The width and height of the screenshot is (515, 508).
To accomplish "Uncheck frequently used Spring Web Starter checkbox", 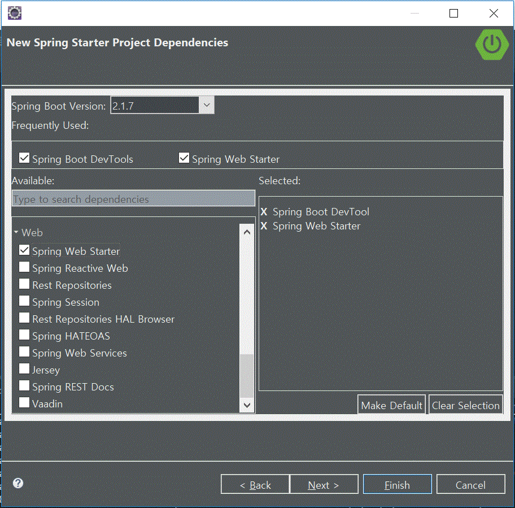I will [x=184, y=158].
